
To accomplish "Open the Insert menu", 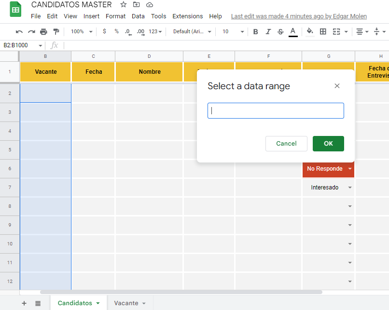I will click(x=91, y=16).
